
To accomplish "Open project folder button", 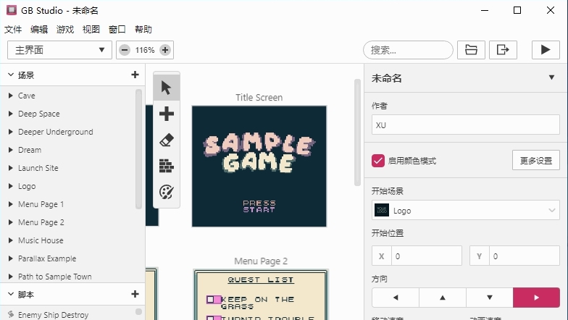I will click(x=471, y=50).
